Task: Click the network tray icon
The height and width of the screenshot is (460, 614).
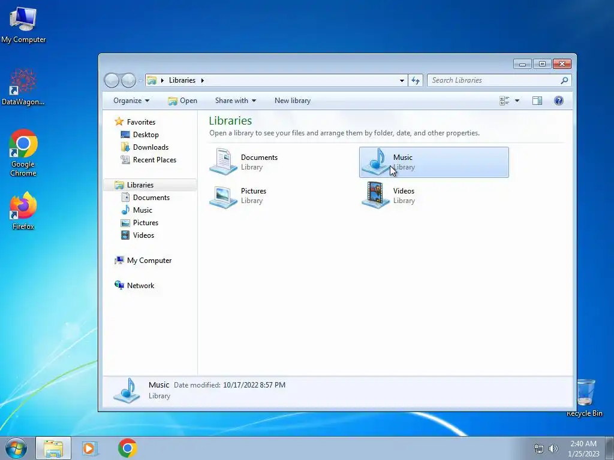Action: (x=539, y=448)
